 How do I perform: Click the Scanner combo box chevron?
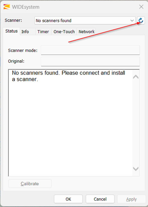click(132, 21)
